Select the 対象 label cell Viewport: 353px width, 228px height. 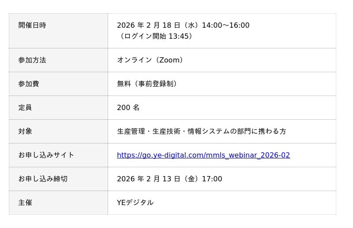click(x=25, y=132)
